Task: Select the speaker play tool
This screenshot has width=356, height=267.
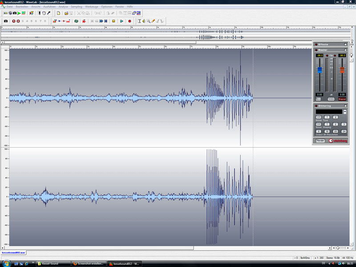Action: point(144,21)
